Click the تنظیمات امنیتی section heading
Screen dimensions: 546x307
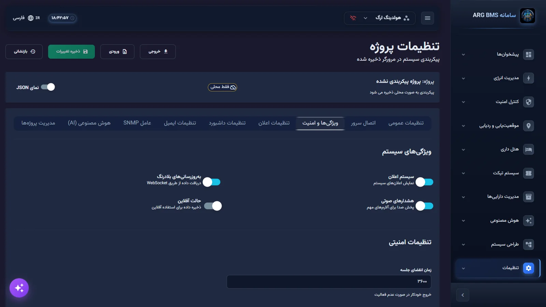(x=410, y=242)
